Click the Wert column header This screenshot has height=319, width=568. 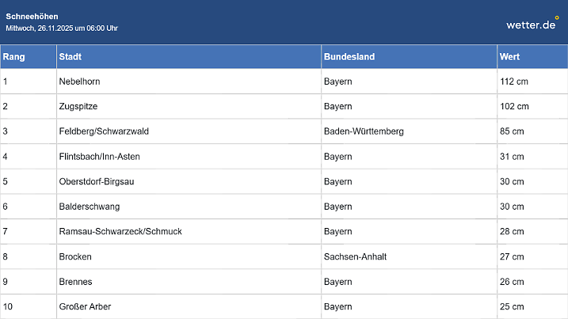point(509,57)
